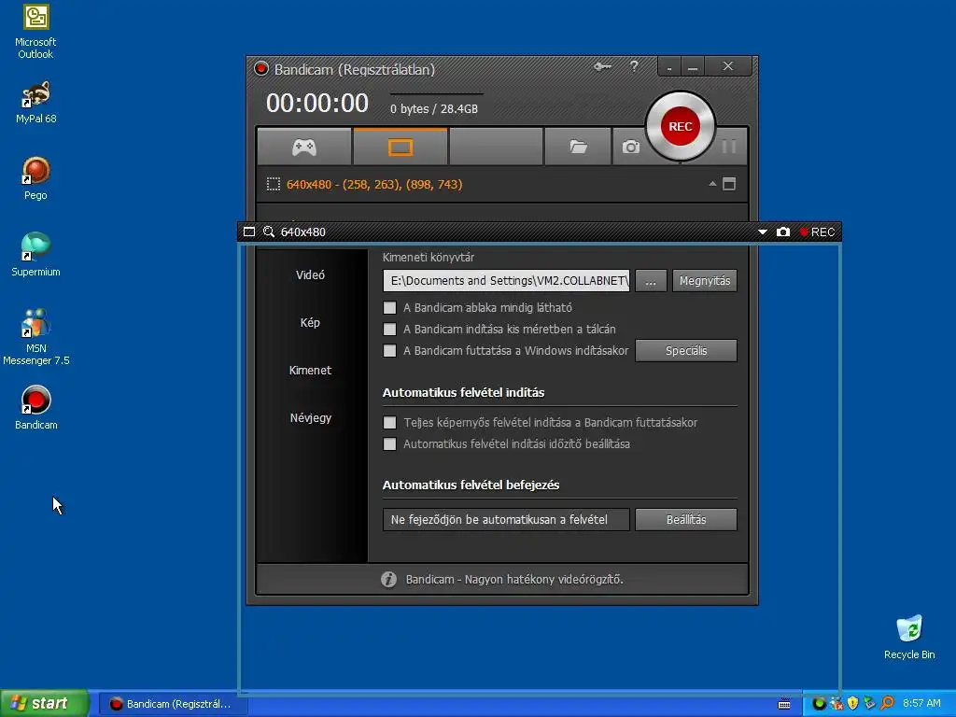Click the Bandicam logo in the title bar
The width and height of the screenshot is (956, 717).
click(x=261, y=68)
